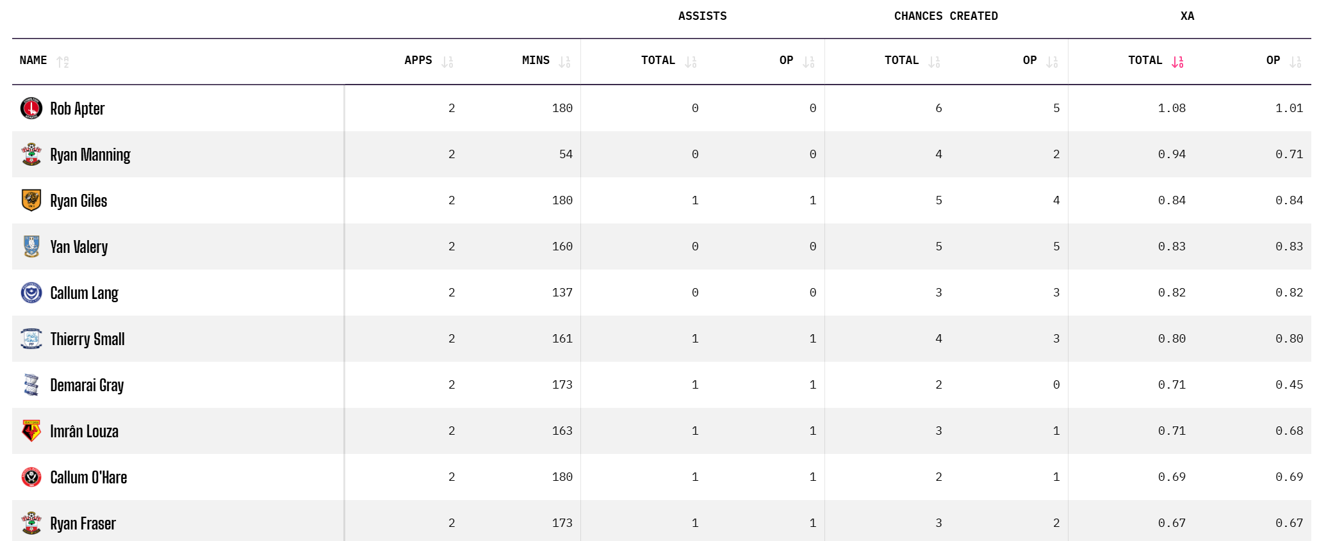Click the XA OP sort icon
1319x541 pixels.
click(1295, 62)
